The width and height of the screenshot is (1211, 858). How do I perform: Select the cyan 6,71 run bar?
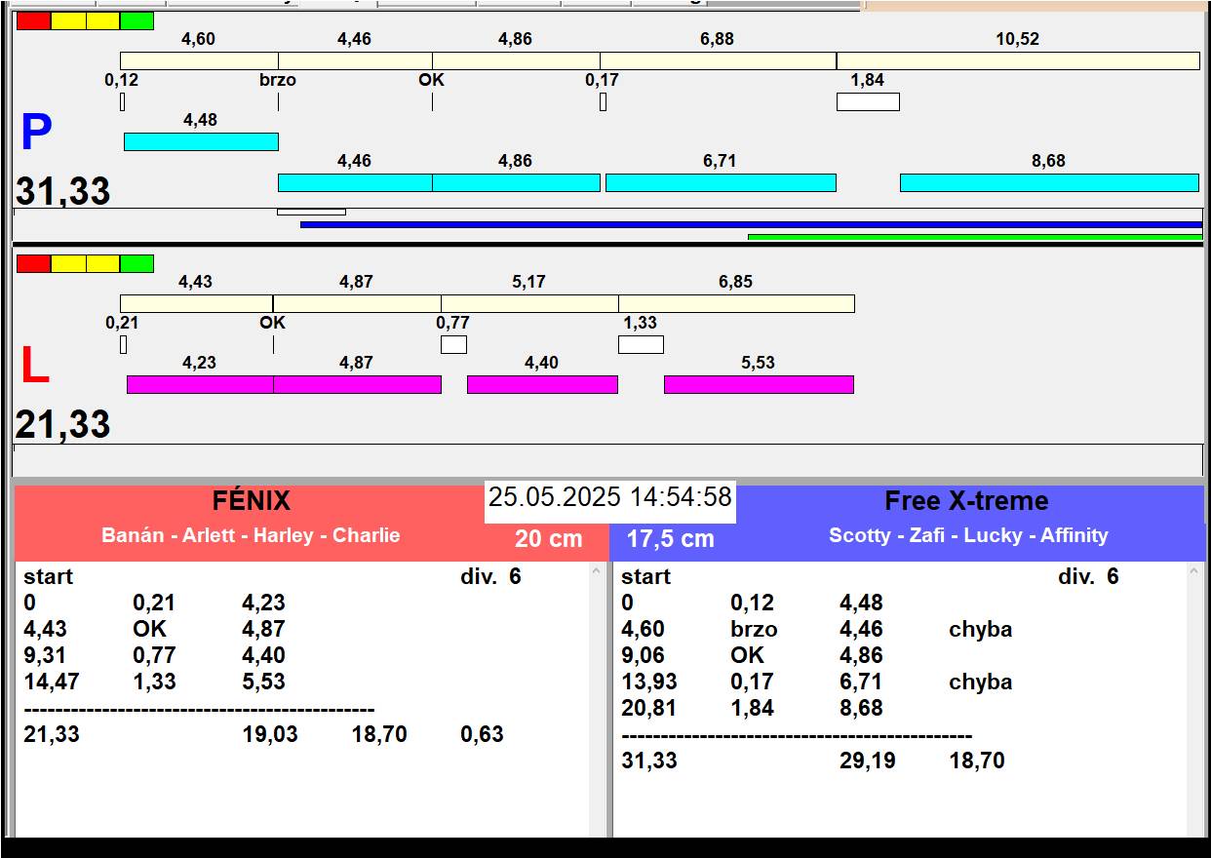[721, 182]
